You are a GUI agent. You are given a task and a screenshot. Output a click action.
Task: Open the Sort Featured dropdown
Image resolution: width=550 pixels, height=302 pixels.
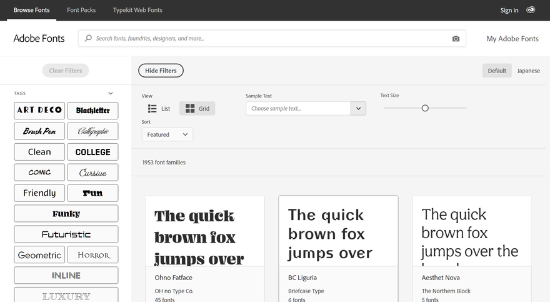click(167, 134)
